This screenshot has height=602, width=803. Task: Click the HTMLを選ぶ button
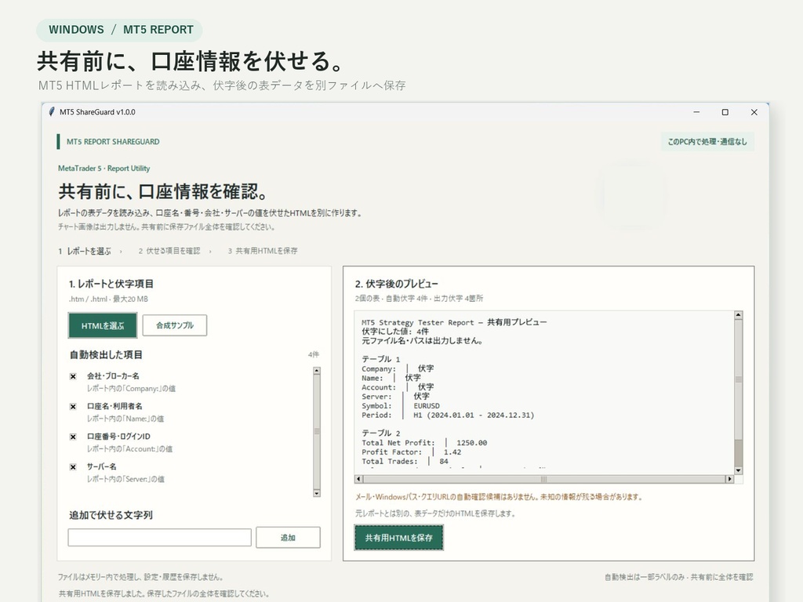tap(103, 325)
